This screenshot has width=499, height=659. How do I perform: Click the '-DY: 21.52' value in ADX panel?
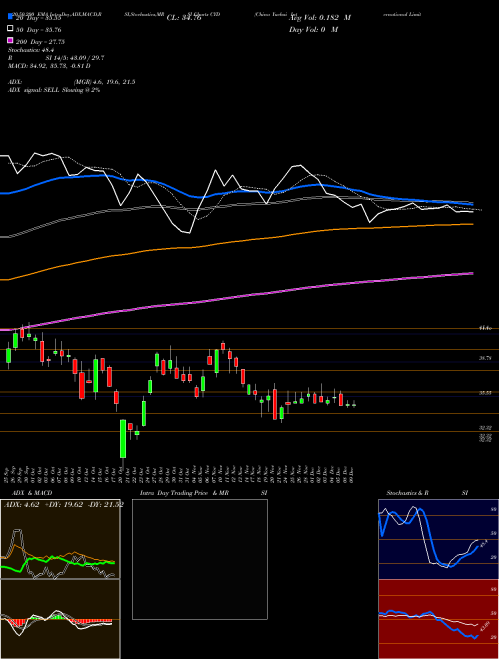point(105,504)
